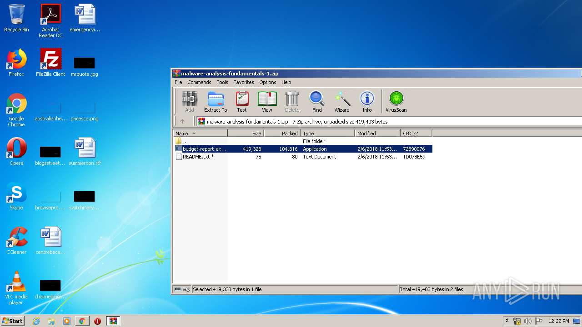Click the 'Text Document' type cell
This screenshot has width=582, height=327.
(320, 157)
